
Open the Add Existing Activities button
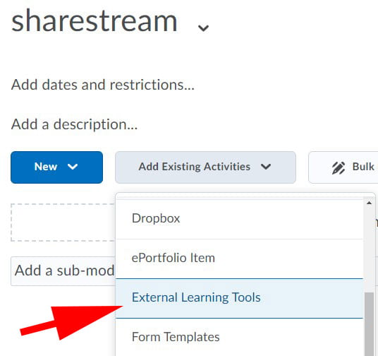205,167
